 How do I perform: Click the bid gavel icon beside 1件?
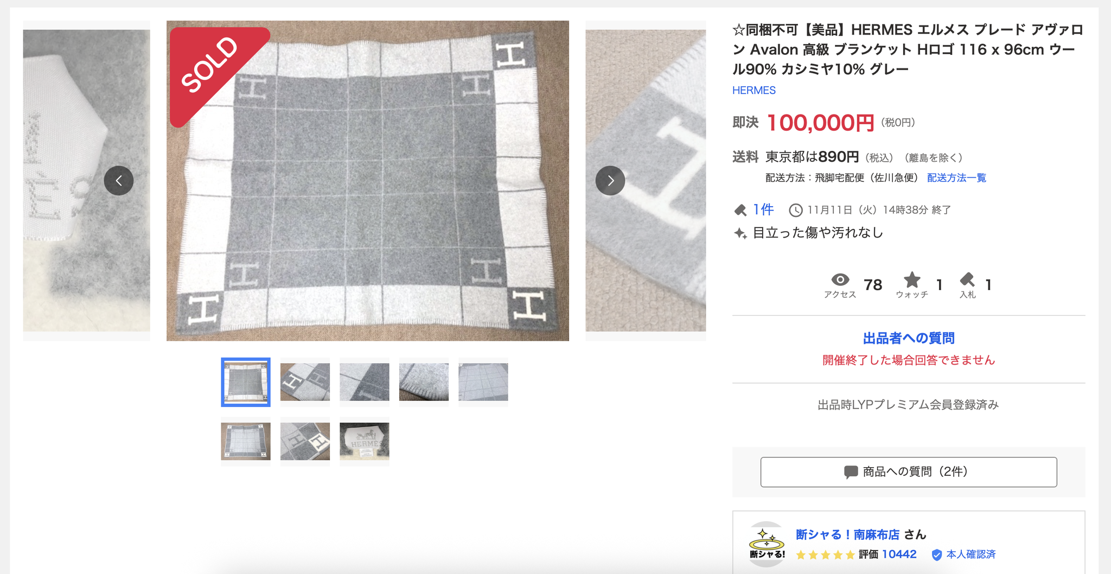740,210
